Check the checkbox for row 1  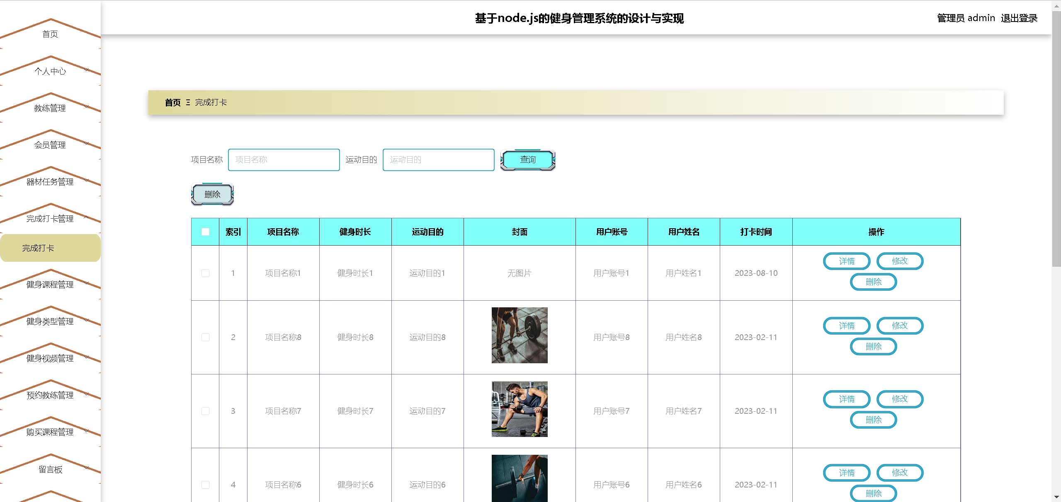(205, 273)
